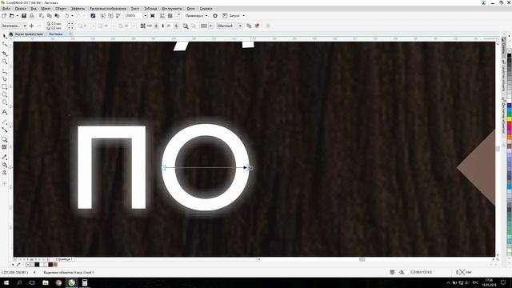Select the Color Eyedropper tool
Viewport: 512px width, 288px height.
[x=5, y=157]
